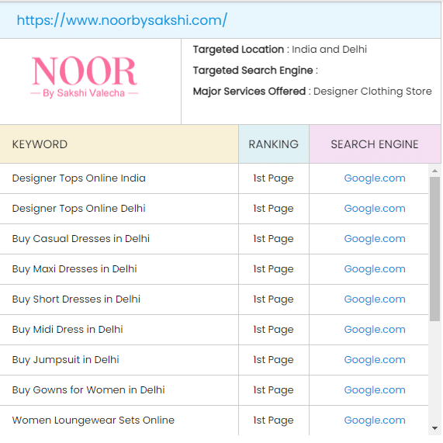Select keyword 'Buy Gowns for Women in Delhi'
This screenshot has height=443, width=443.
[x=88, y=390]
